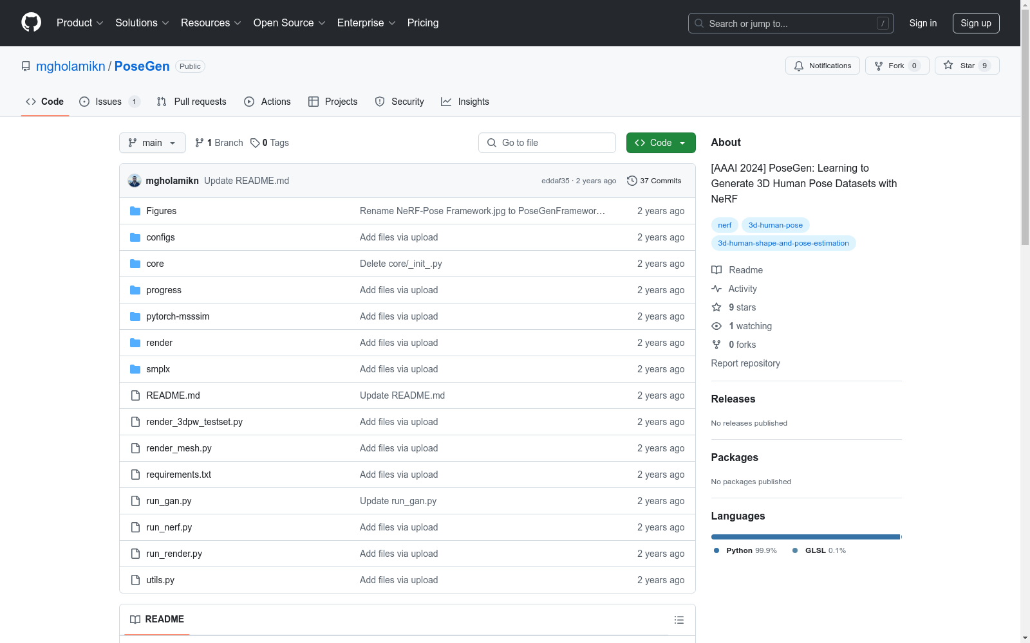Click the tag icon beside Tags
This screenshot has width=1030, height=643.
[x=255, y=143]
